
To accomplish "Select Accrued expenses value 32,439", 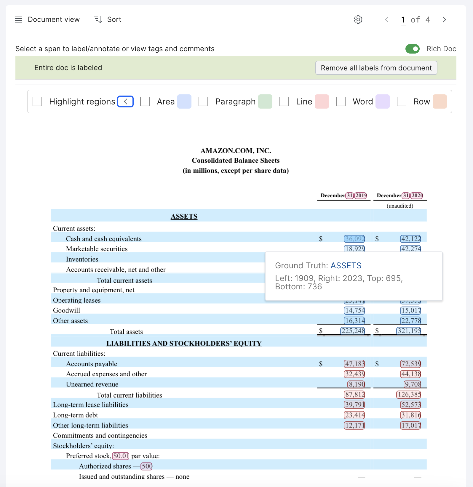I will [x=354, y=374].
